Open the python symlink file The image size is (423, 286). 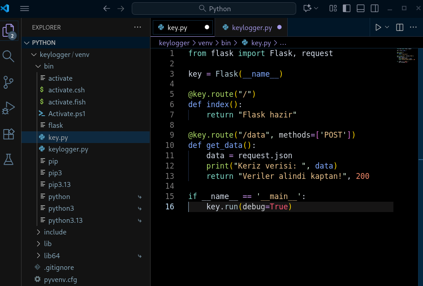pyautogui.click(x=86, y=197)
